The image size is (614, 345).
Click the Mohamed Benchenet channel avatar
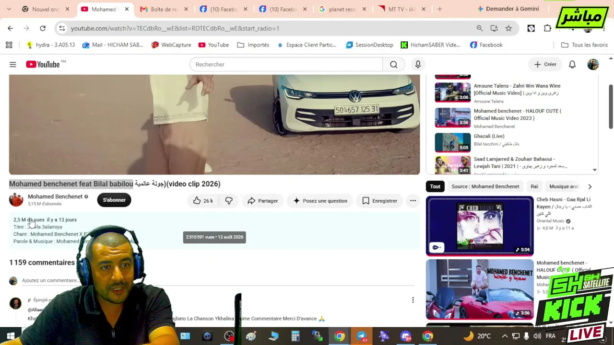16,200
